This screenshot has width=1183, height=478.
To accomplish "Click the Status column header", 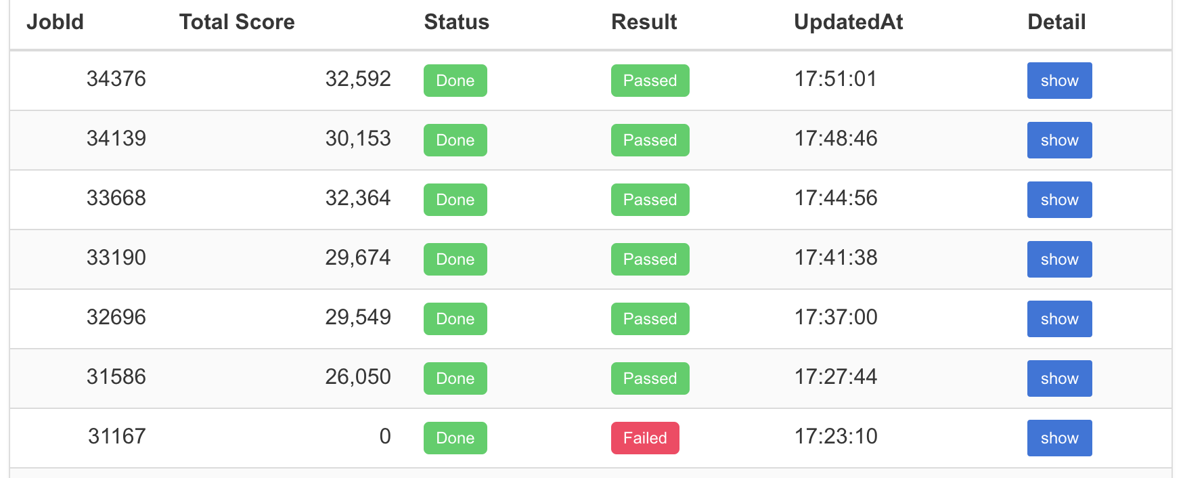I will point(456,22).
